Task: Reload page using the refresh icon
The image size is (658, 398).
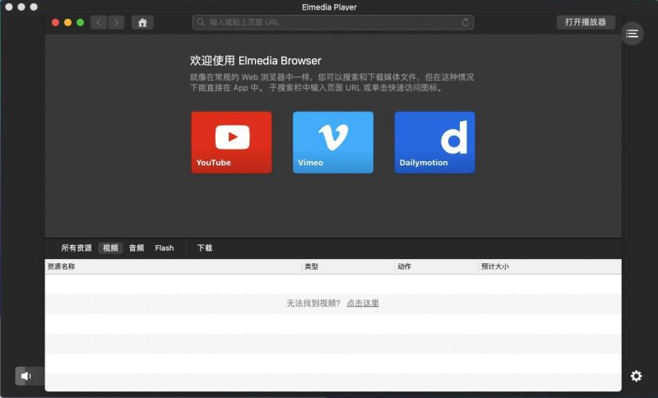Action: click(466, 22)
